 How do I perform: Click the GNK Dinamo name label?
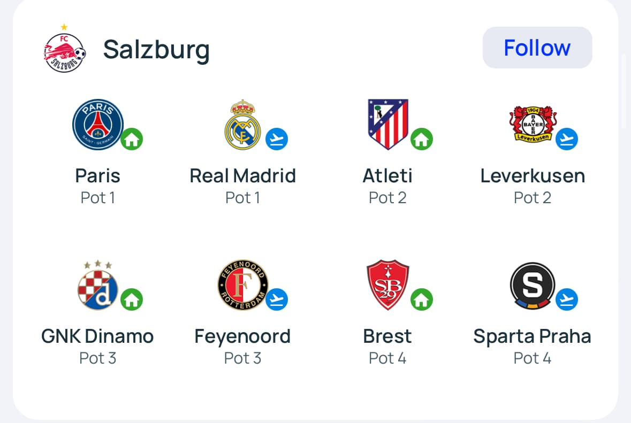pyautogui.click(x=97, y=336)
